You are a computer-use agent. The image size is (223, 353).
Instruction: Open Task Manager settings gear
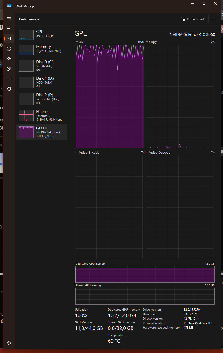(x=9, y=343)
